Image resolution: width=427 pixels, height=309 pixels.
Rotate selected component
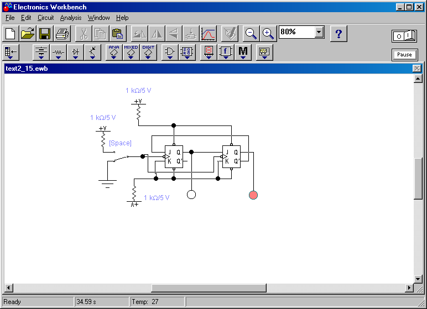139,34
